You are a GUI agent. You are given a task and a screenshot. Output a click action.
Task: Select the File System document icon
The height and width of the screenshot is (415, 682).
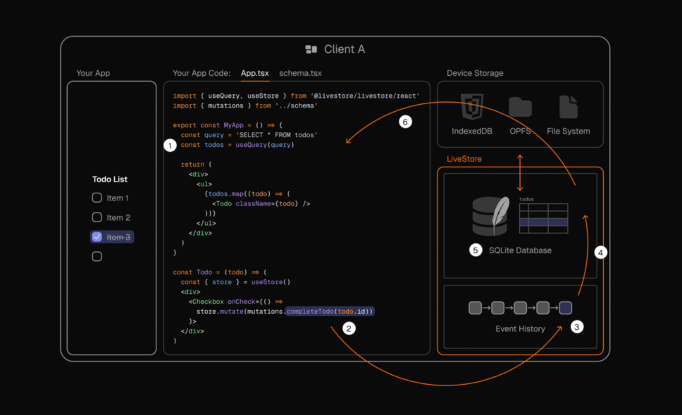tap(568, 107)
